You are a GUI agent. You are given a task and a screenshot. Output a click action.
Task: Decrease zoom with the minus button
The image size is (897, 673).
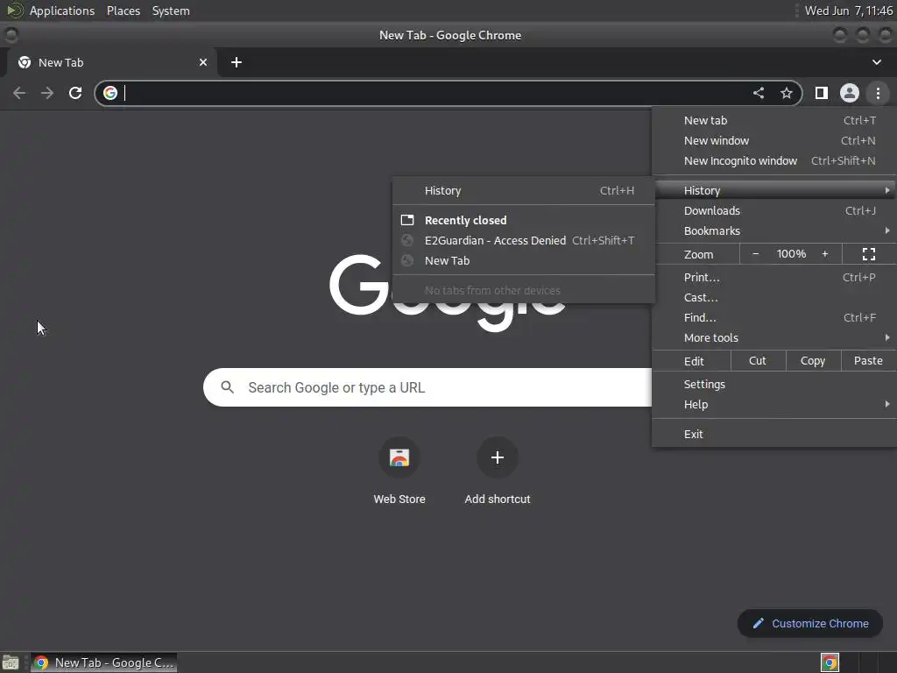point(755,254)
